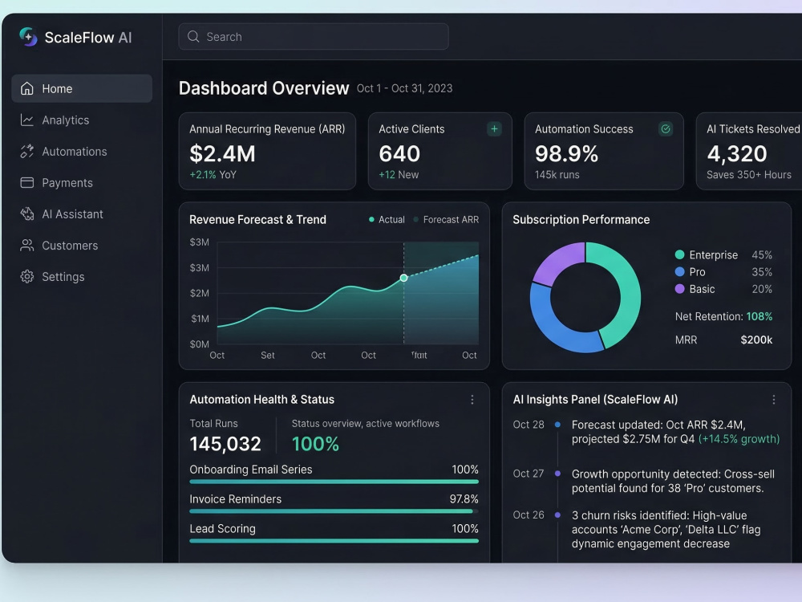This screenshot has width=802, height=602.
Task: Select Customers in the sidebar
Action: (x=82, y=245)
